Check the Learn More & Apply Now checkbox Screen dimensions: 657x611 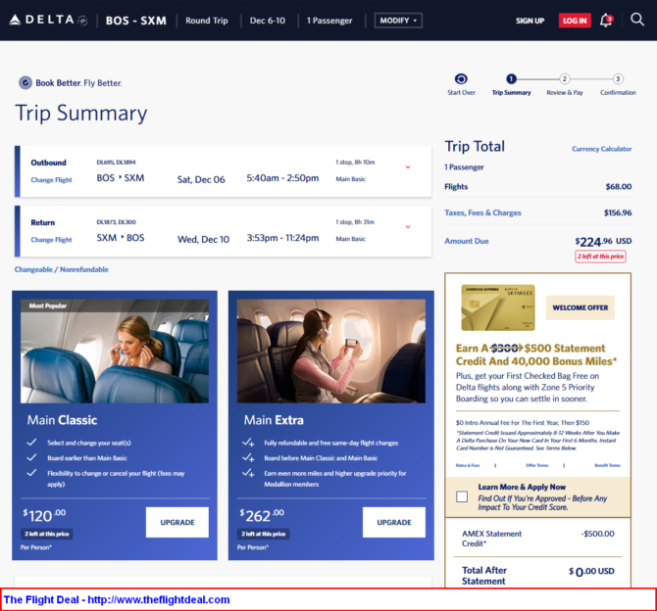(x=462, y=496)
